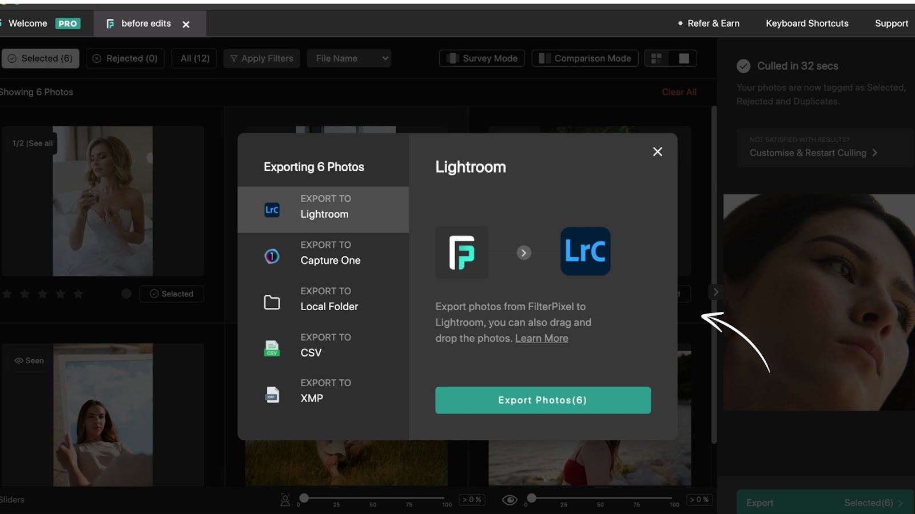The image size is (915, 514).
Task: Click color label dot beside Selected
Action: [126, 294]
